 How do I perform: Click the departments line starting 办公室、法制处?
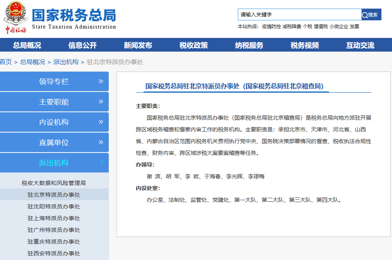pos(244,200)
